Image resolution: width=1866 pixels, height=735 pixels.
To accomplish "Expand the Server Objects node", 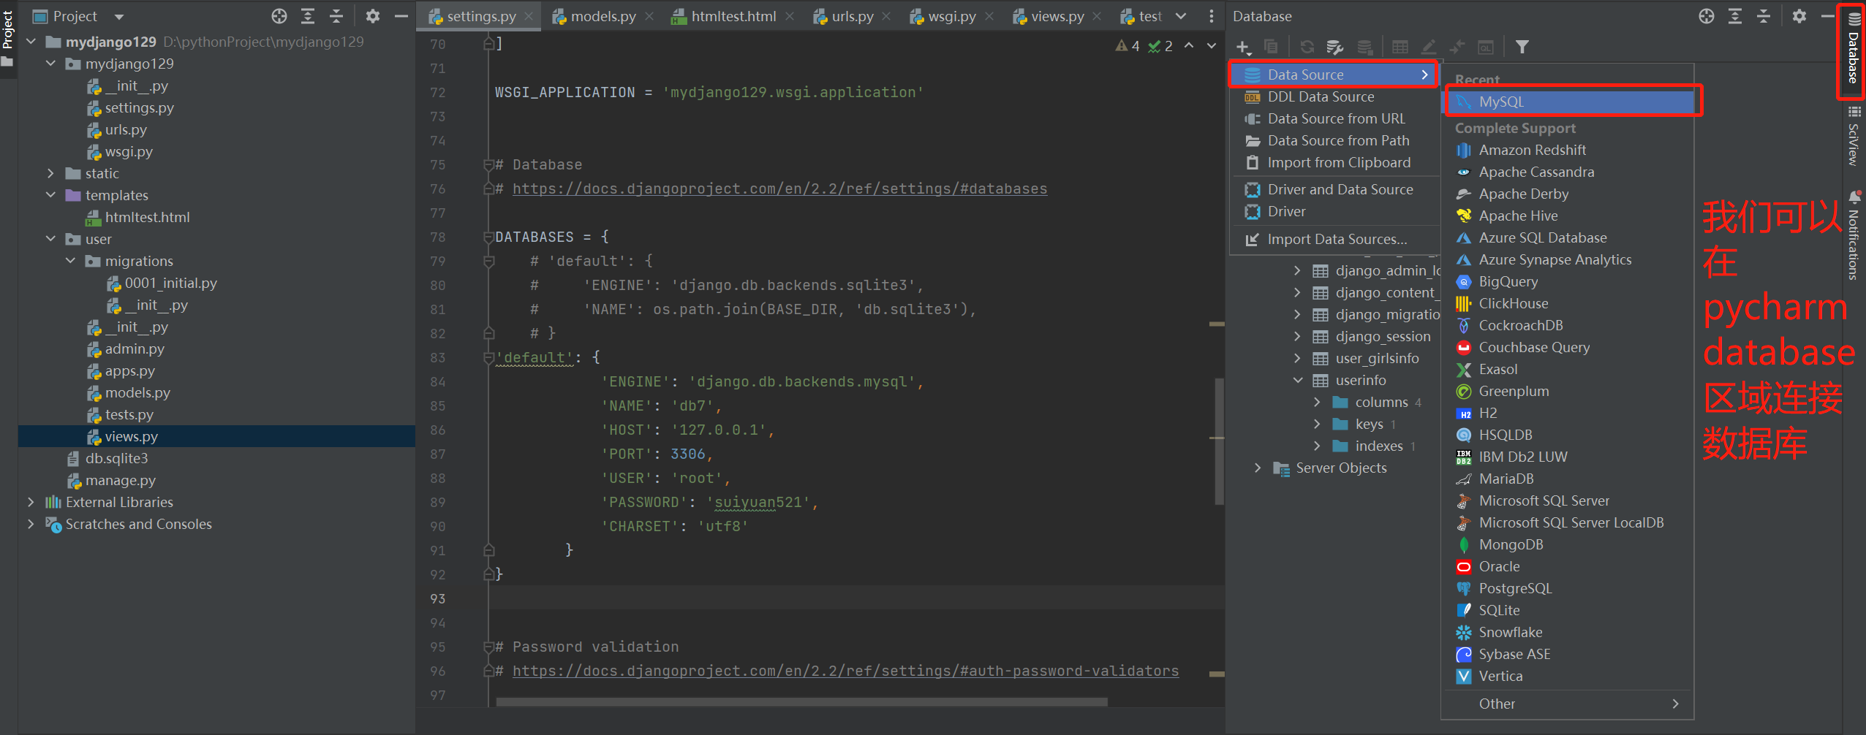I will click(x=1258, y=468).
